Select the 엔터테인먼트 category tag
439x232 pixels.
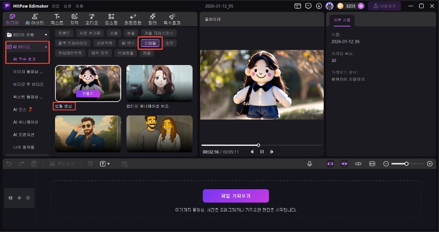(x=70, y=53)
